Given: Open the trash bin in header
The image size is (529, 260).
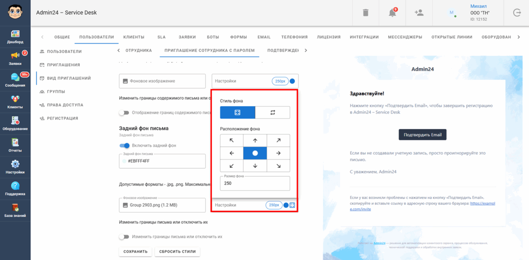Looking at the screenshot, I should click(x=365, y=13).
